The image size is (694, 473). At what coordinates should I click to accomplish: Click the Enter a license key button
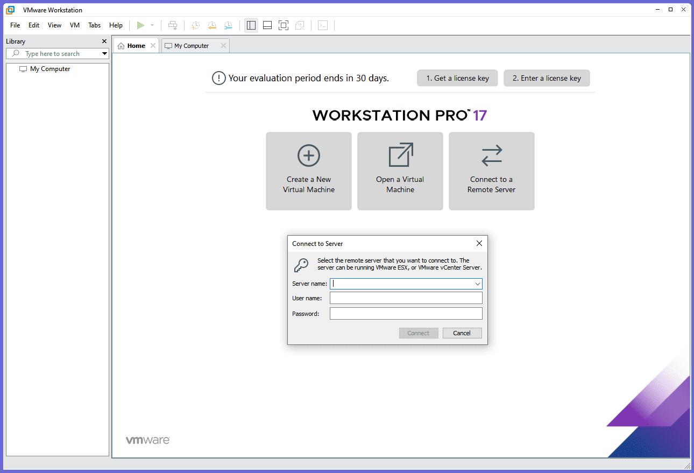coord(547,78)
